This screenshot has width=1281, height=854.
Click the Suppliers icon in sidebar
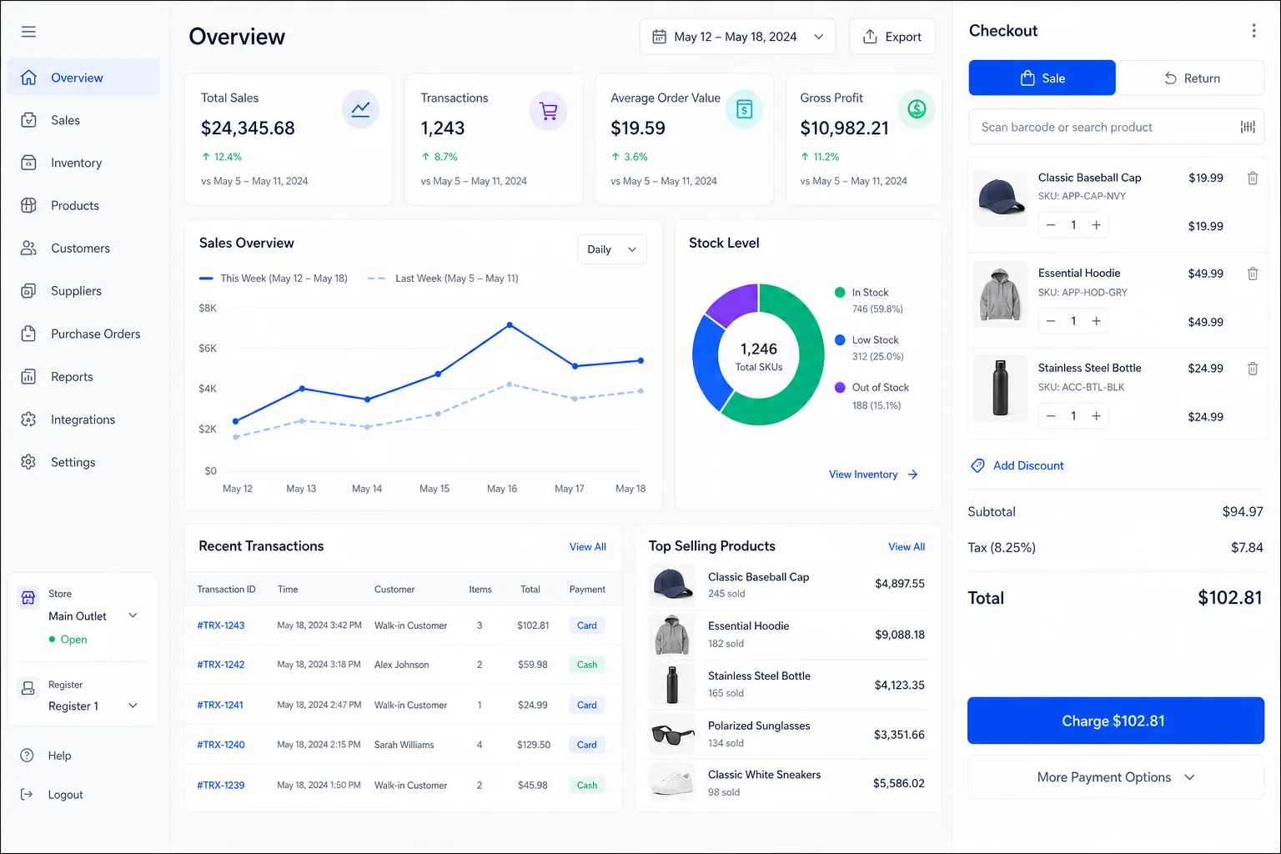click(28, 291)
